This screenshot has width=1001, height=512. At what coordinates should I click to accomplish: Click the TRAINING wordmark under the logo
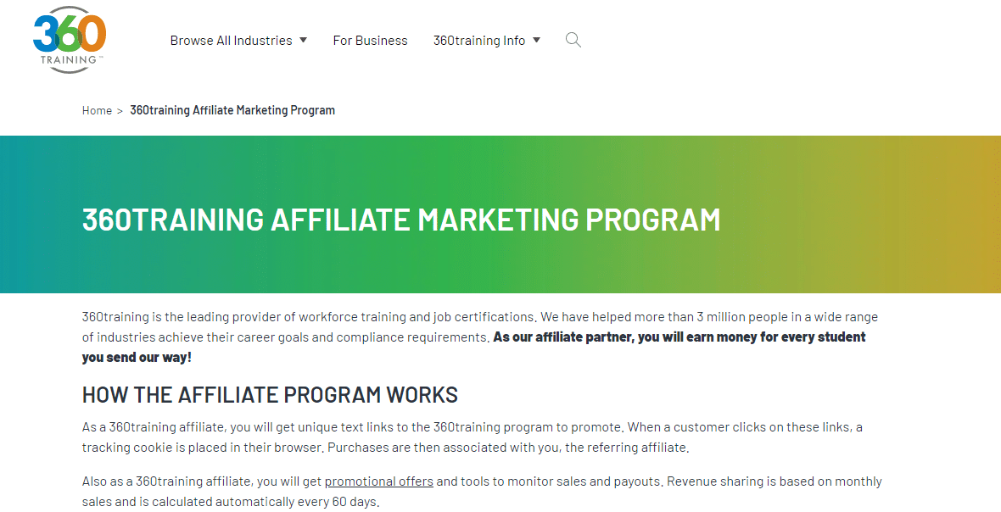(x=69, y=60)
